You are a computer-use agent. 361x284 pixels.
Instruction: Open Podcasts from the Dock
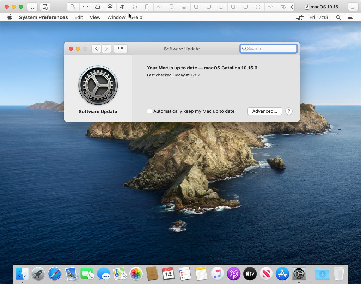pos(233,274)
